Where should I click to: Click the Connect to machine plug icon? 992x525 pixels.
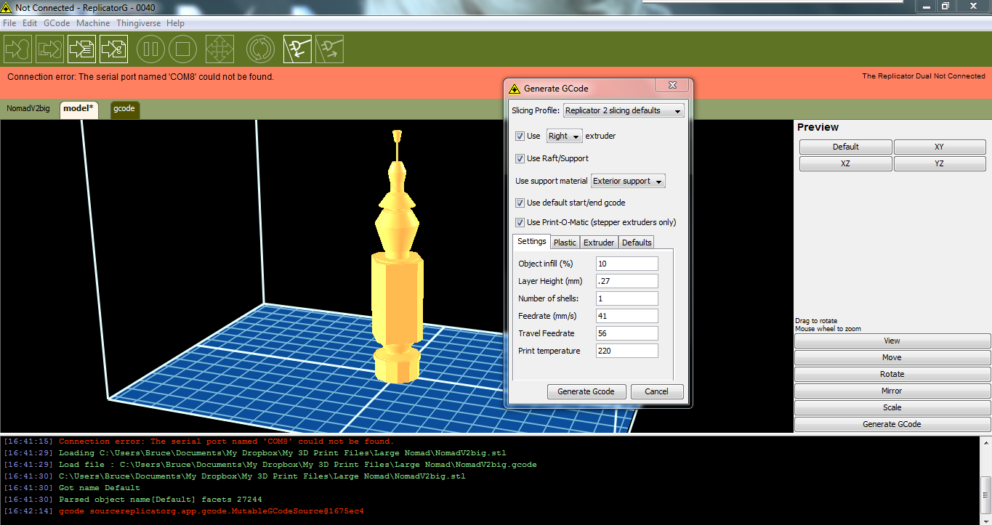coord(297,49)
